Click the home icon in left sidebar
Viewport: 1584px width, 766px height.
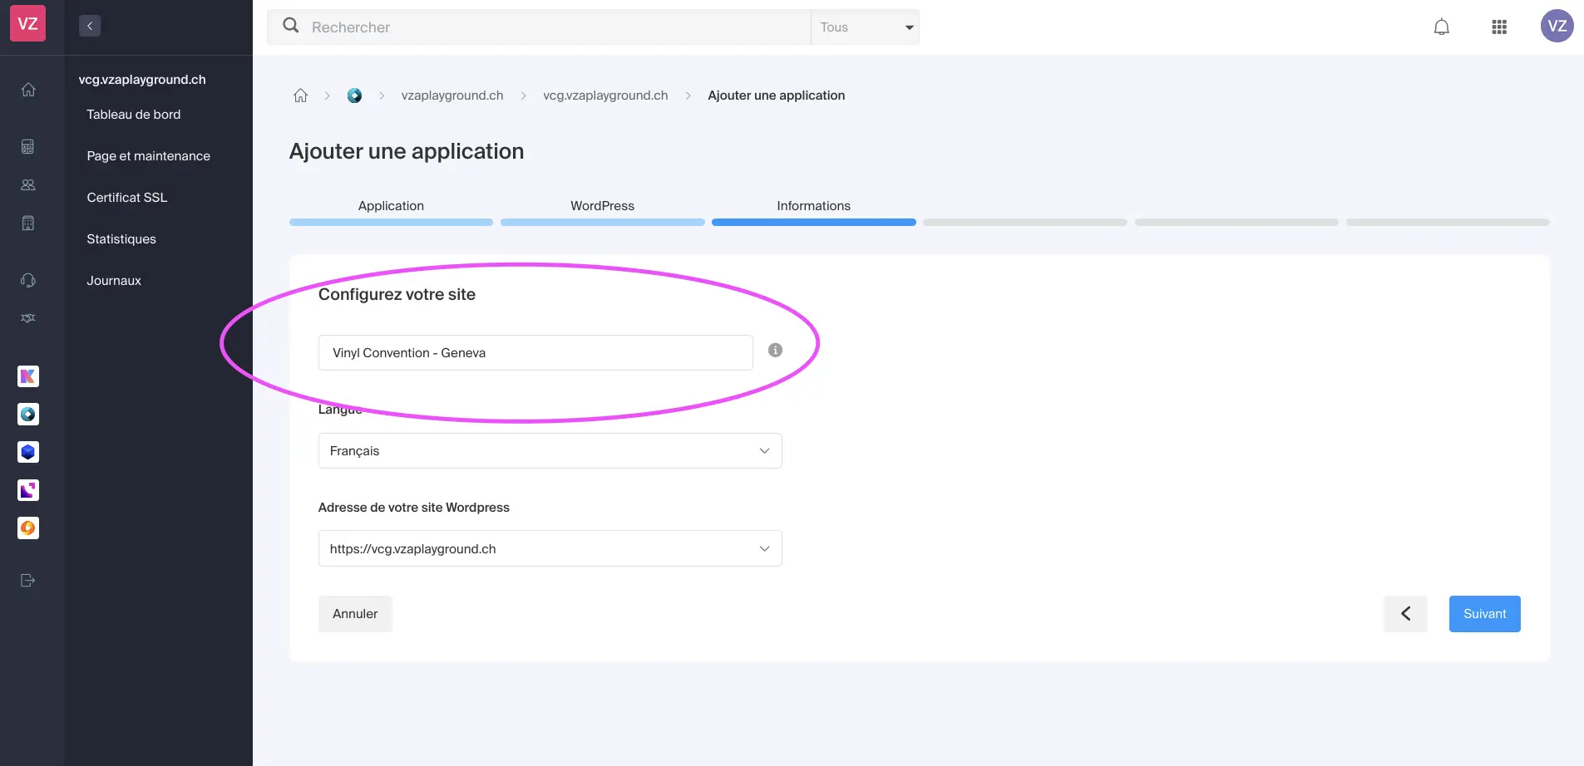(x=28, y=90)
